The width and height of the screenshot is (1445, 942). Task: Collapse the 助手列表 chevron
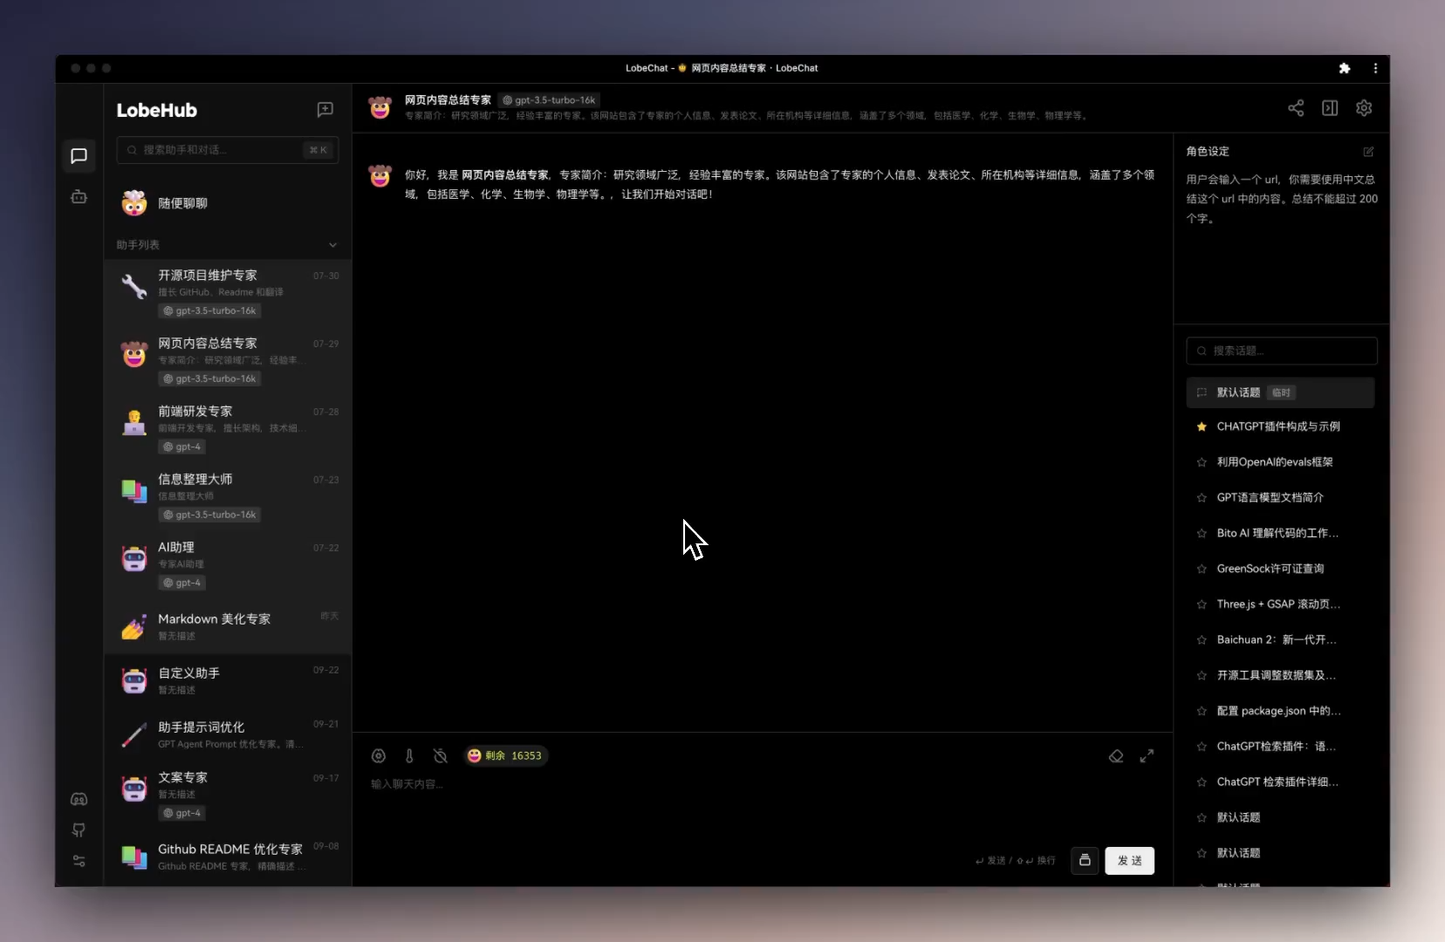click(x=332, y=245)
